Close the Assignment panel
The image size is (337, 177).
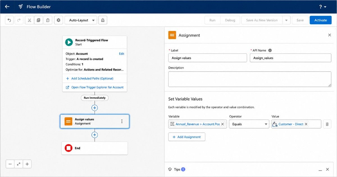[329, 35]
